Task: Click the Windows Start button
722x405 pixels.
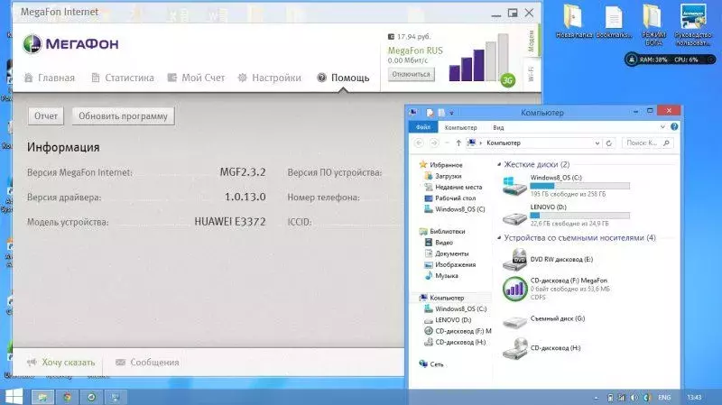Action: (x=14, y=397)
